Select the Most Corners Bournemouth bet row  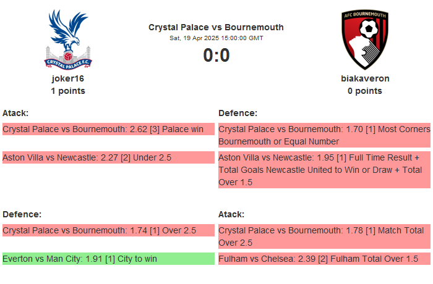[x=324, y=135]
